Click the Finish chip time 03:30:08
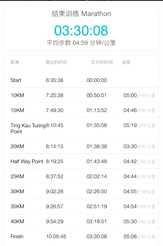 [x=97, y=237]
